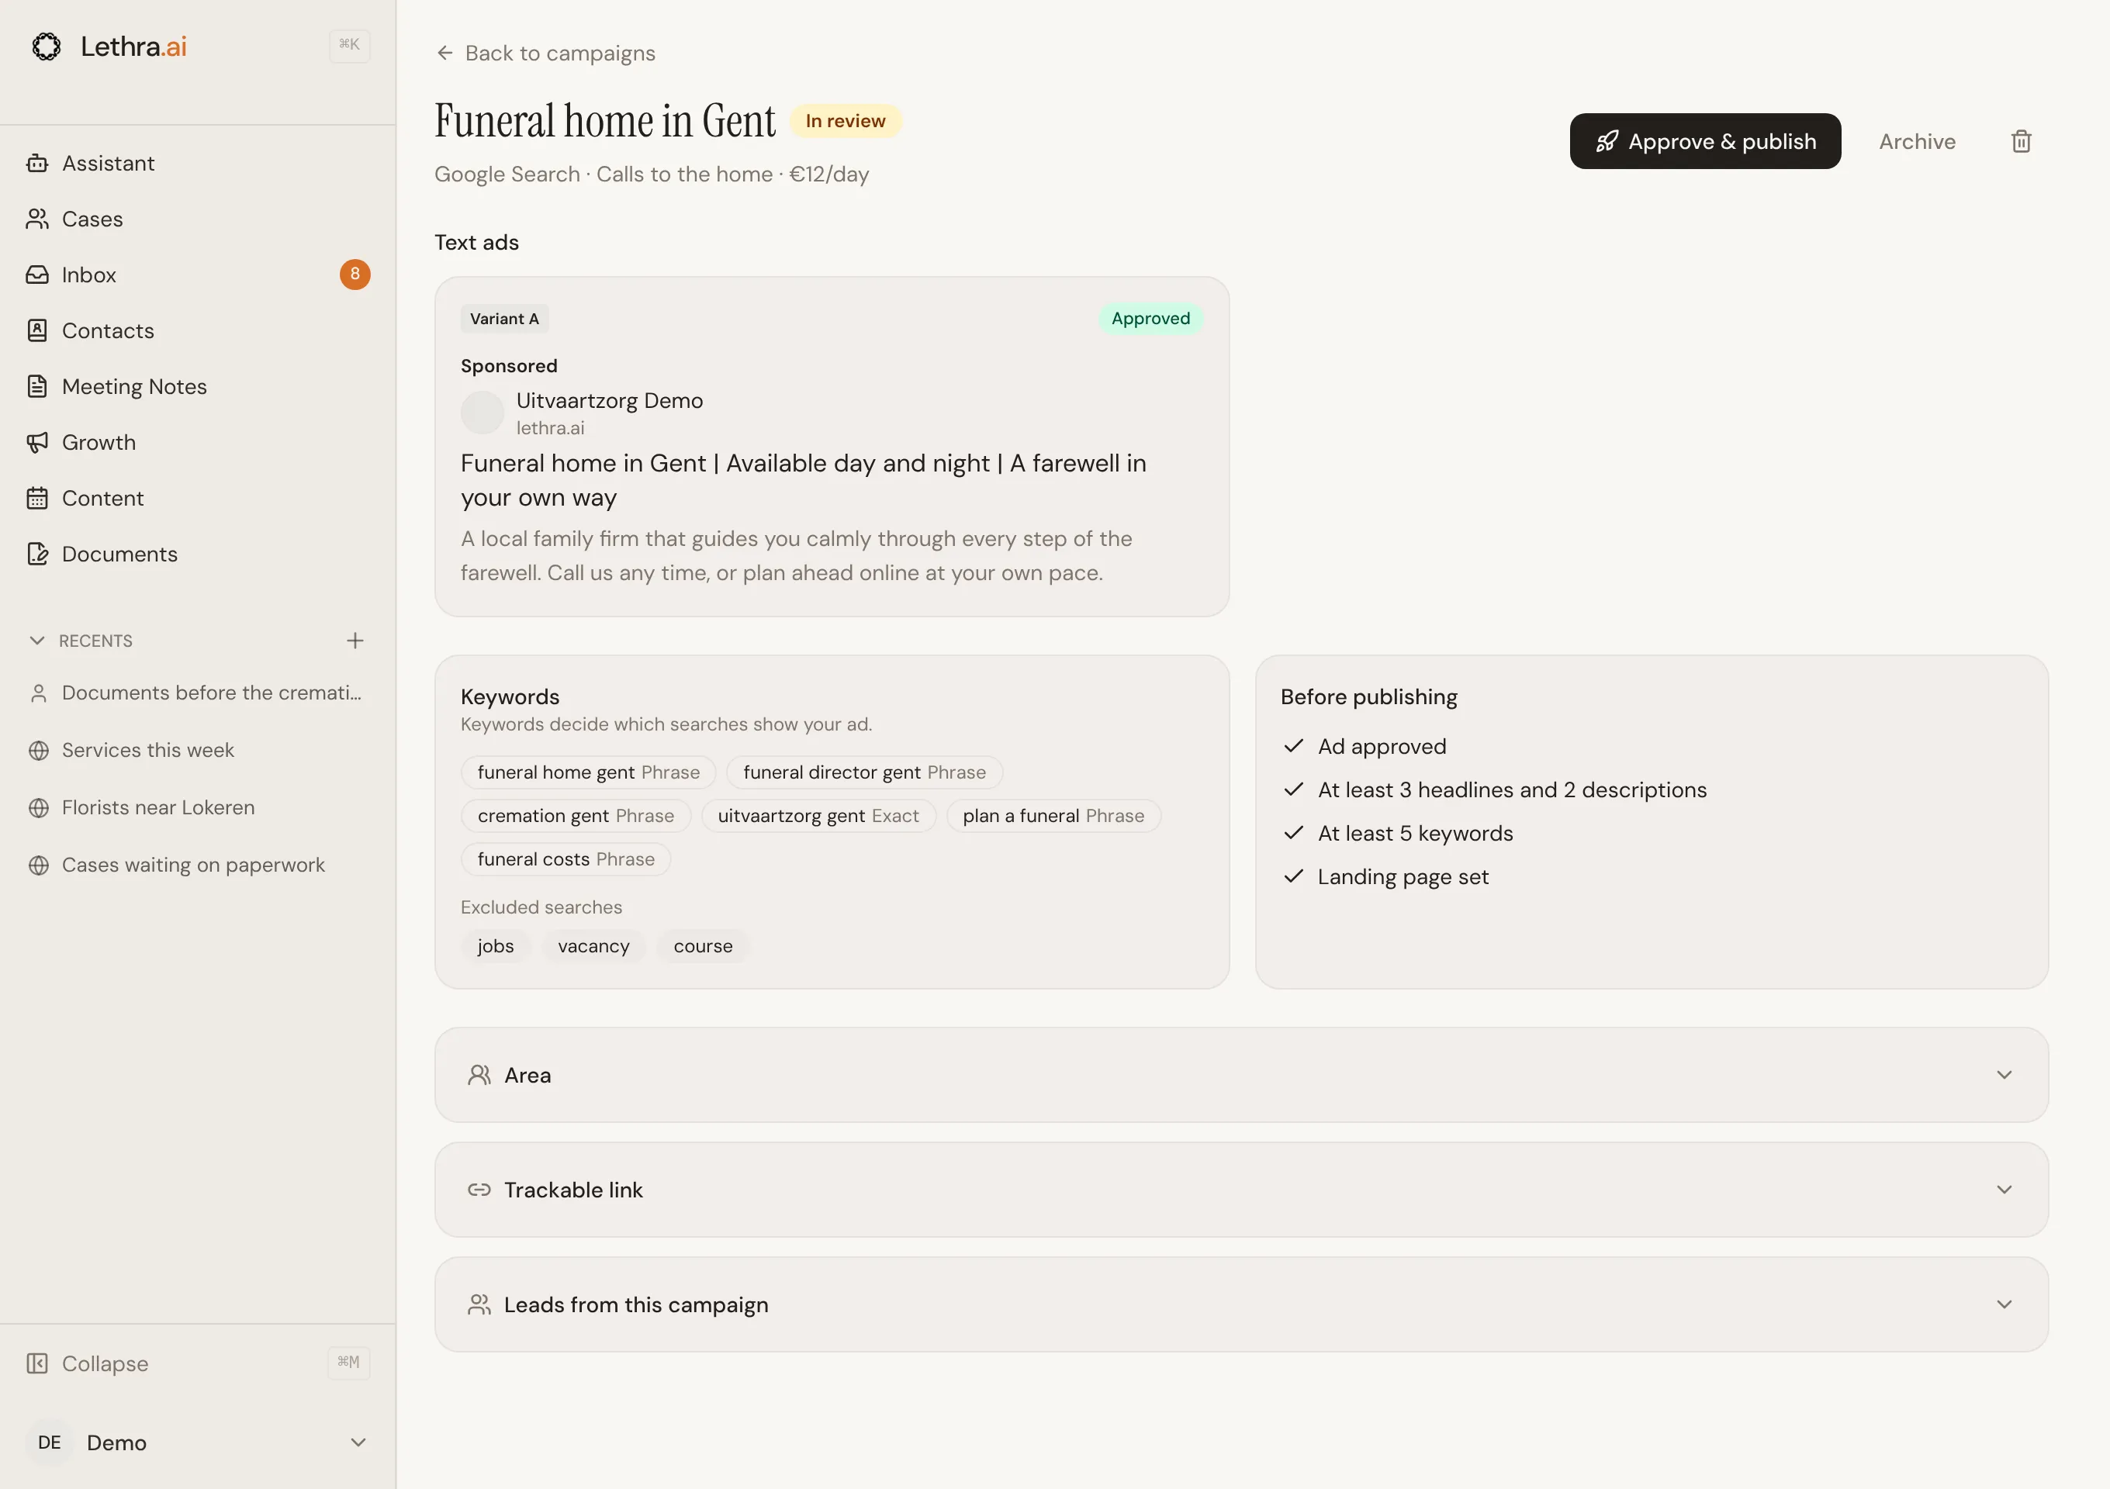Click keyword chip funeral home gent
Image resolution: width=2110 pixels, height=1489 pixels.
pyautogui.click(x=588, y=772)
